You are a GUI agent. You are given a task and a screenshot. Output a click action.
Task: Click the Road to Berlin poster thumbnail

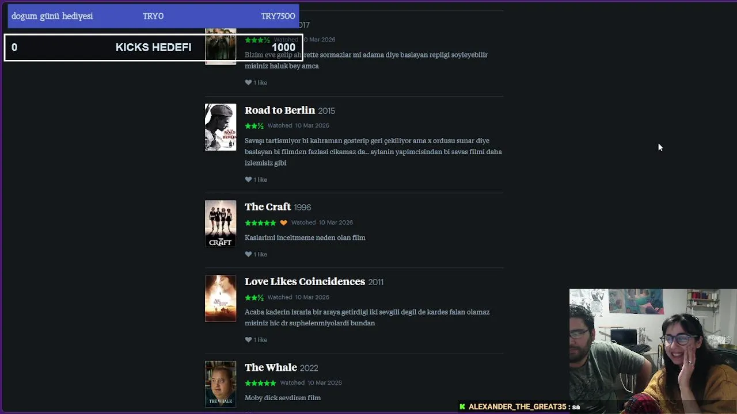pos(221,127)
